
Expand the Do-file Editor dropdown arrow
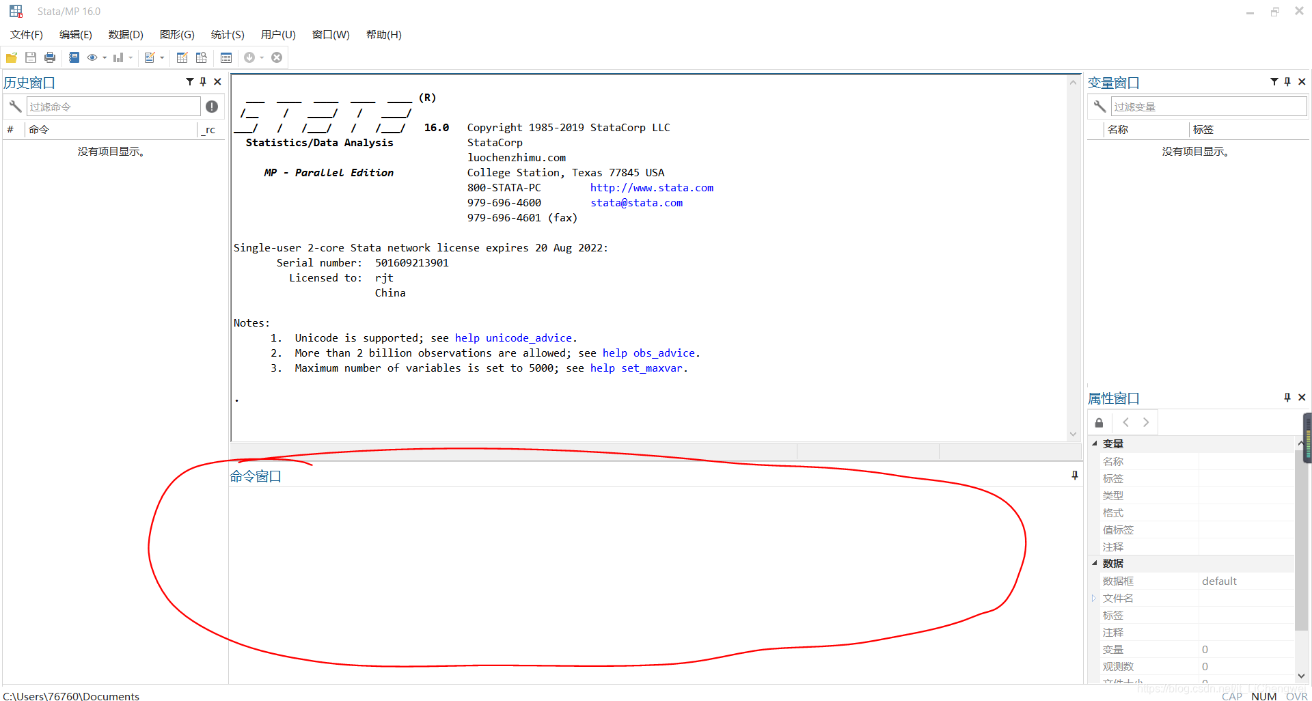162,57
